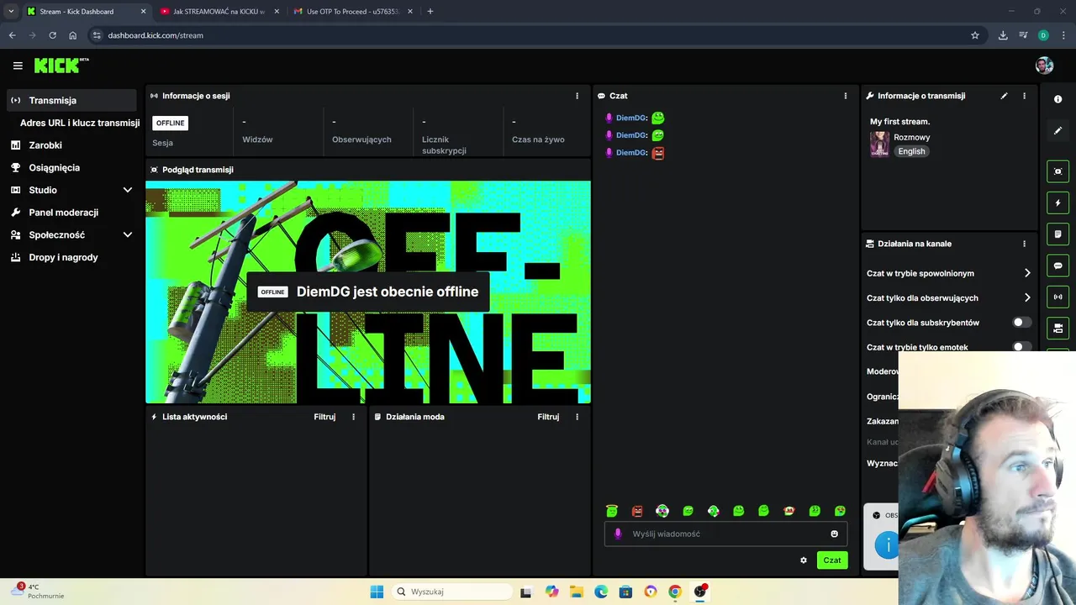The height and width of the screenshot is (605, 1076).
Task: Open Microsoft Edge from the taskbar
Action: [601, 592]
